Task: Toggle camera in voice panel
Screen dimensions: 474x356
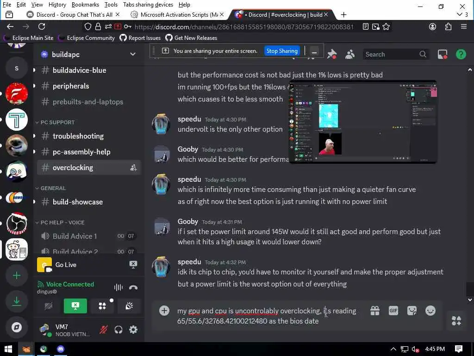Action: pos(48,306)
